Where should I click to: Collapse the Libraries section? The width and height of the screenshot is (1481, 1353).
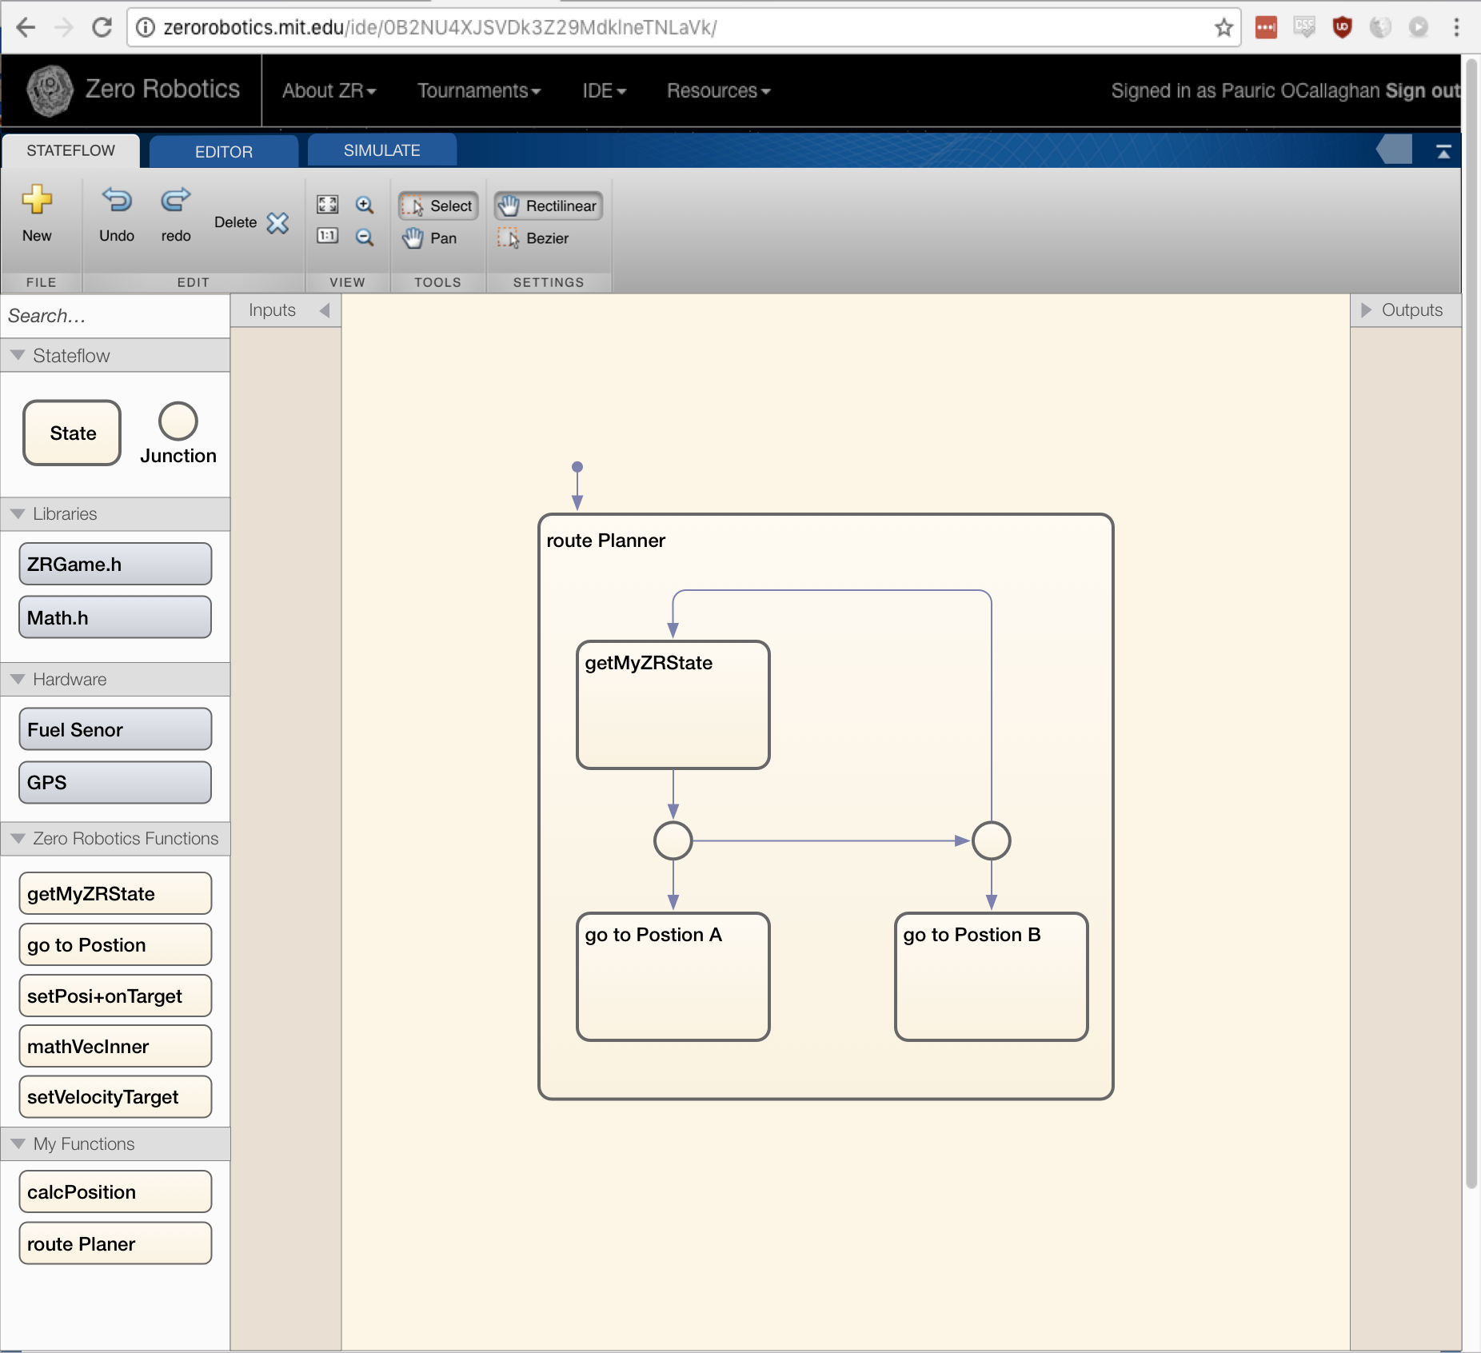click(18, 514)
